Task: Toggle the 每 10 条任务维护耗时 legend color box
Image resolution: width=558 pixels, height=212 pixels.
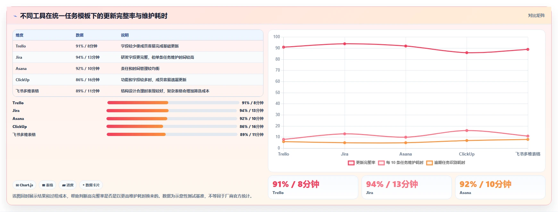Action: (381, 163)
